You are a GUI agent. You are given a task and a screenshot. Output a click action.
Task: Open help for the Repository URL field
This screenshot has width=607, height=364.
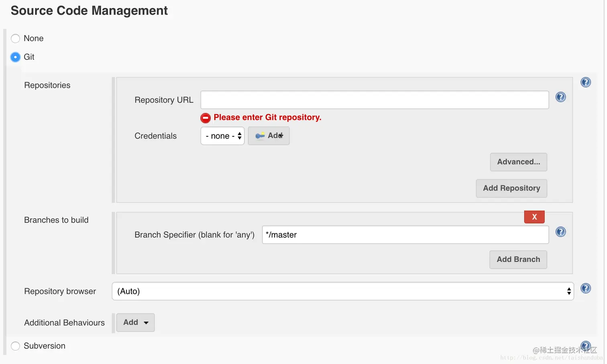click(561, 97)
